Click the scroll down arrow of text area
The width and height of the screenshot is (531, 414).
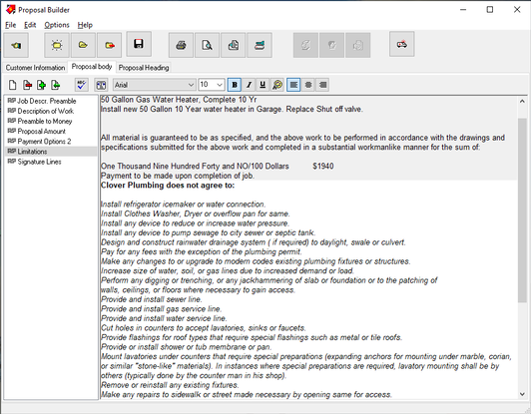click(x=522, y=394)
